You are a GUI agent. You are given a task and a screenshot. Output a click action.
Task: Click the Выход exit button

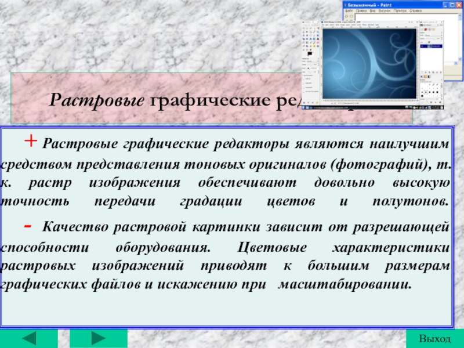click(434, 339)
